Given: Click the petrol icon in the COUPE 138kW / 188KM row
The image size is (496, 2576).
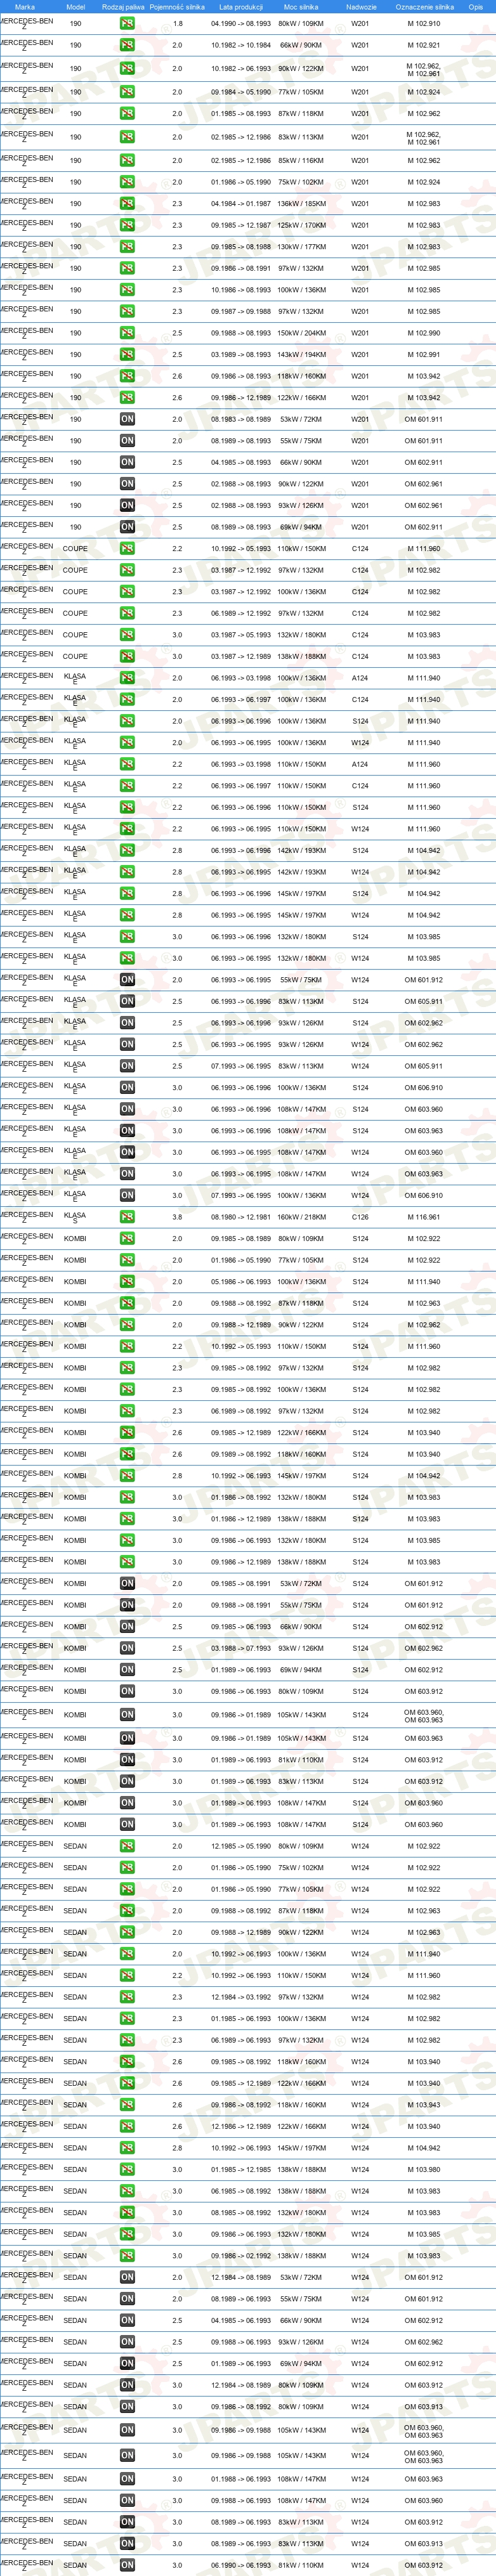Looking at the screenshot, I should point(127,657).
